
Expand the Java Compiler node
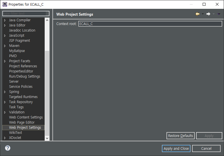pos(5,20)
